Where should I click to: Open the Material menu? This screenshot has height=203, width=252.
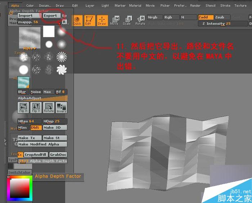[135, 6]
